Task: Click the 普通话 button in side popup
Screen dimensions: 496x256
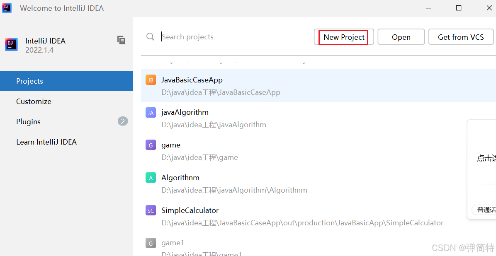Action: (485, 210)
